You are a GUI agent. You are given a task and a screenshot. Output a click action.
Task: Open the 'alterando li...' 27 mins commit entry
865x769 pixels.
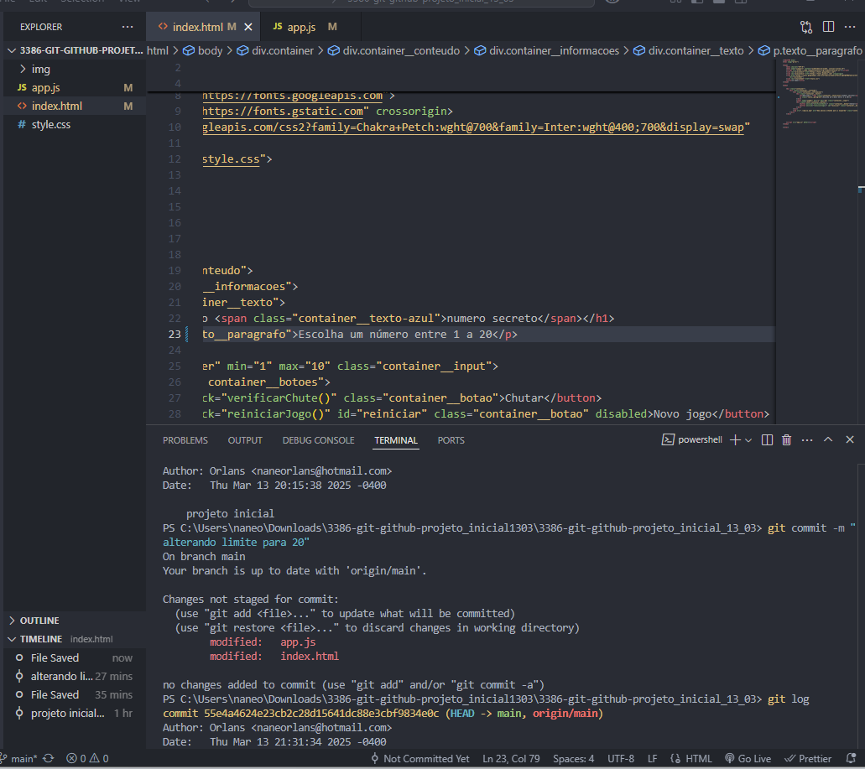(75, 677)
